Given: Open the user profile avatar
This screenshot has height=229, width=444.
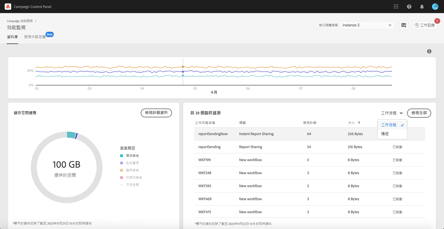Looking at the screenshot, I should (x=435, y=7).
